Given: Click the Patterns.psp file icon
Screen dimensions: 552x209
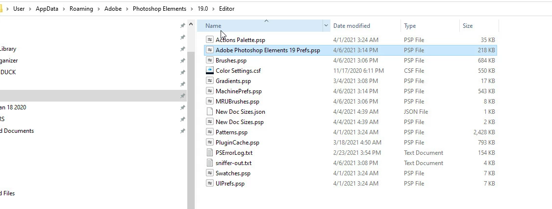Looking at the screenshot, I should [x=210, y=132].
